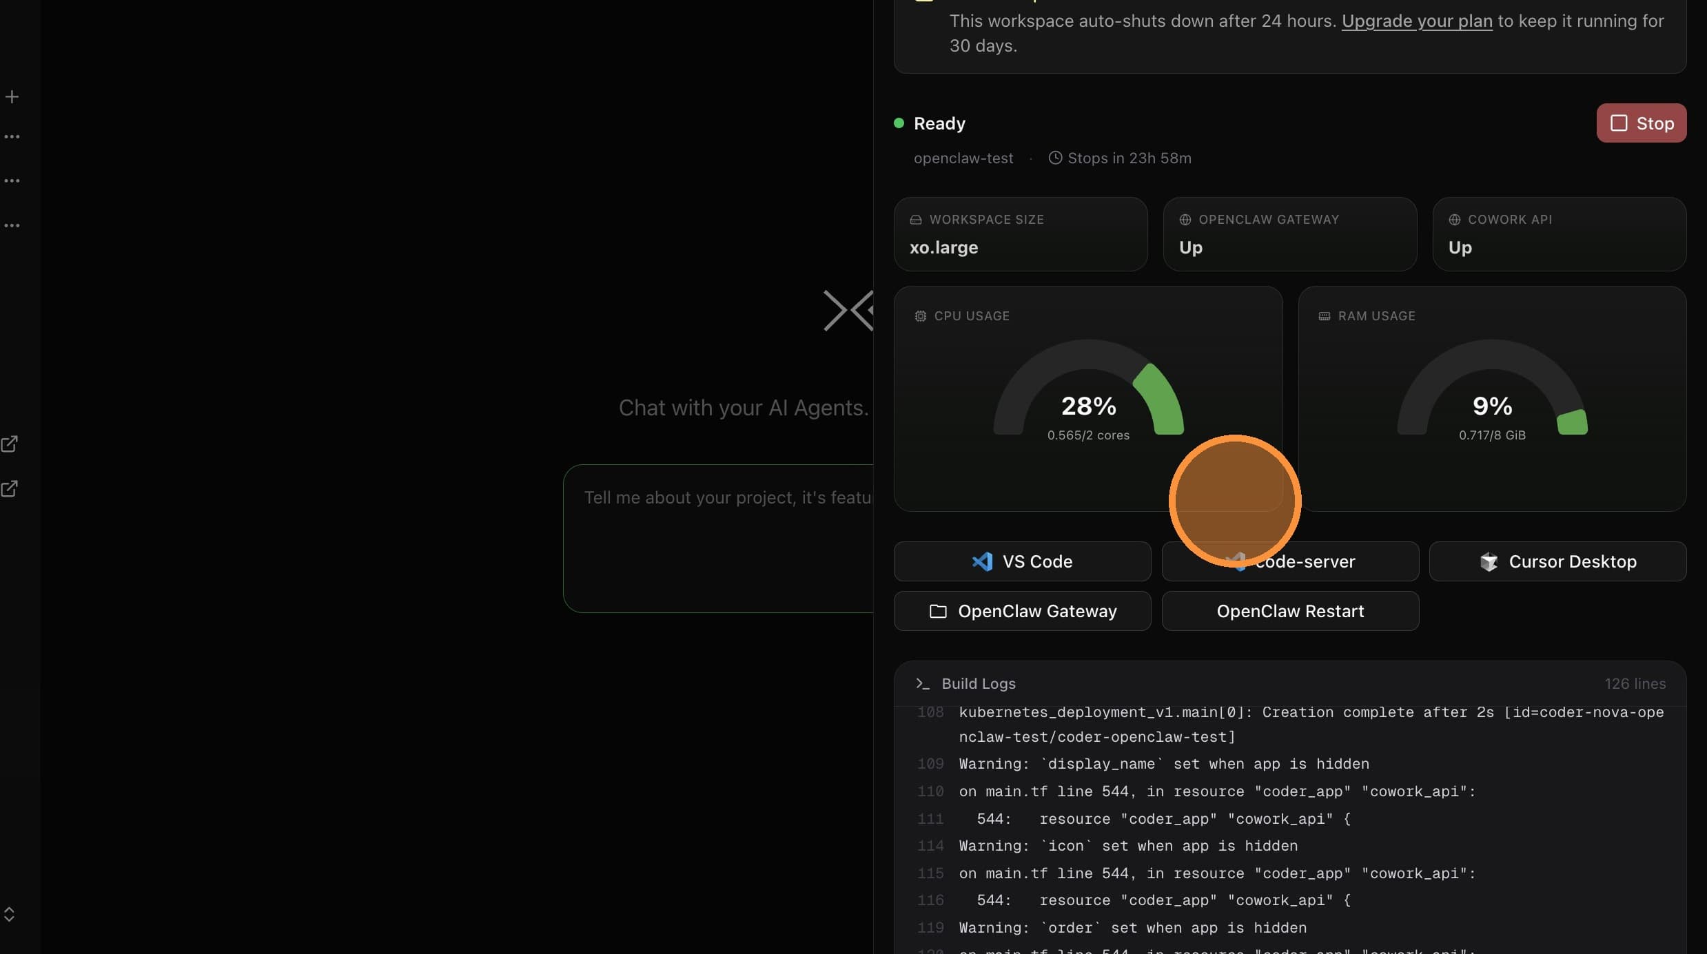Click the Up value under OpenClaw Gateway

click(x=1191, y=247)
